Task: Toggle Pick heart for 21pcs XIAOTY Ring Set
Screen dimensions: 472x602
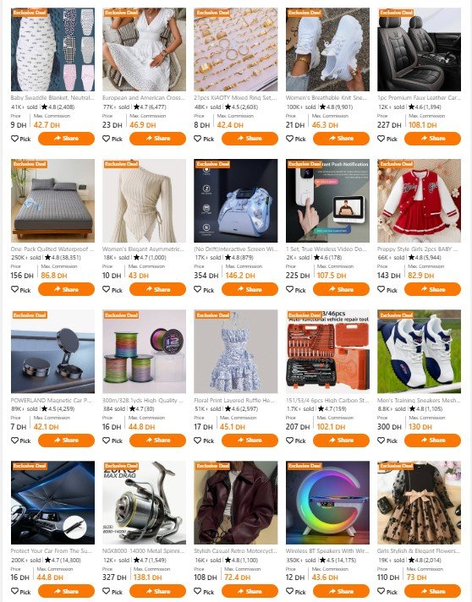Action: pos(198,139)
